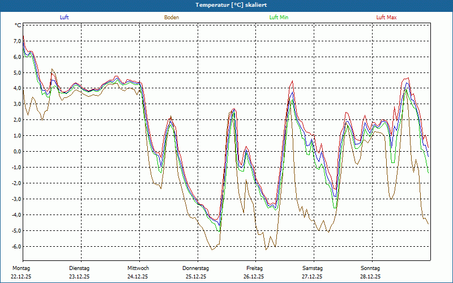Select the 'Freitag' day label

[x=255, y=268]
